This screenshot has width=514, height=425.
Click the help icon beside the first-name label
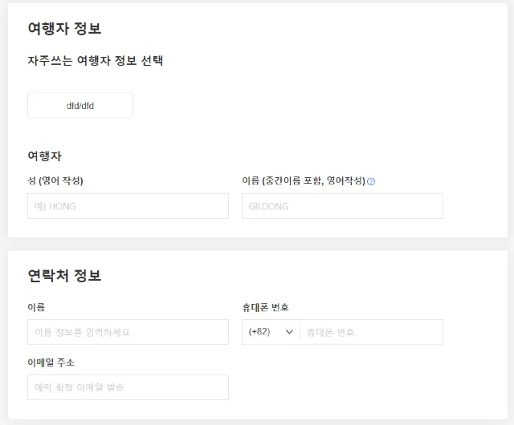tap(371, 181)
